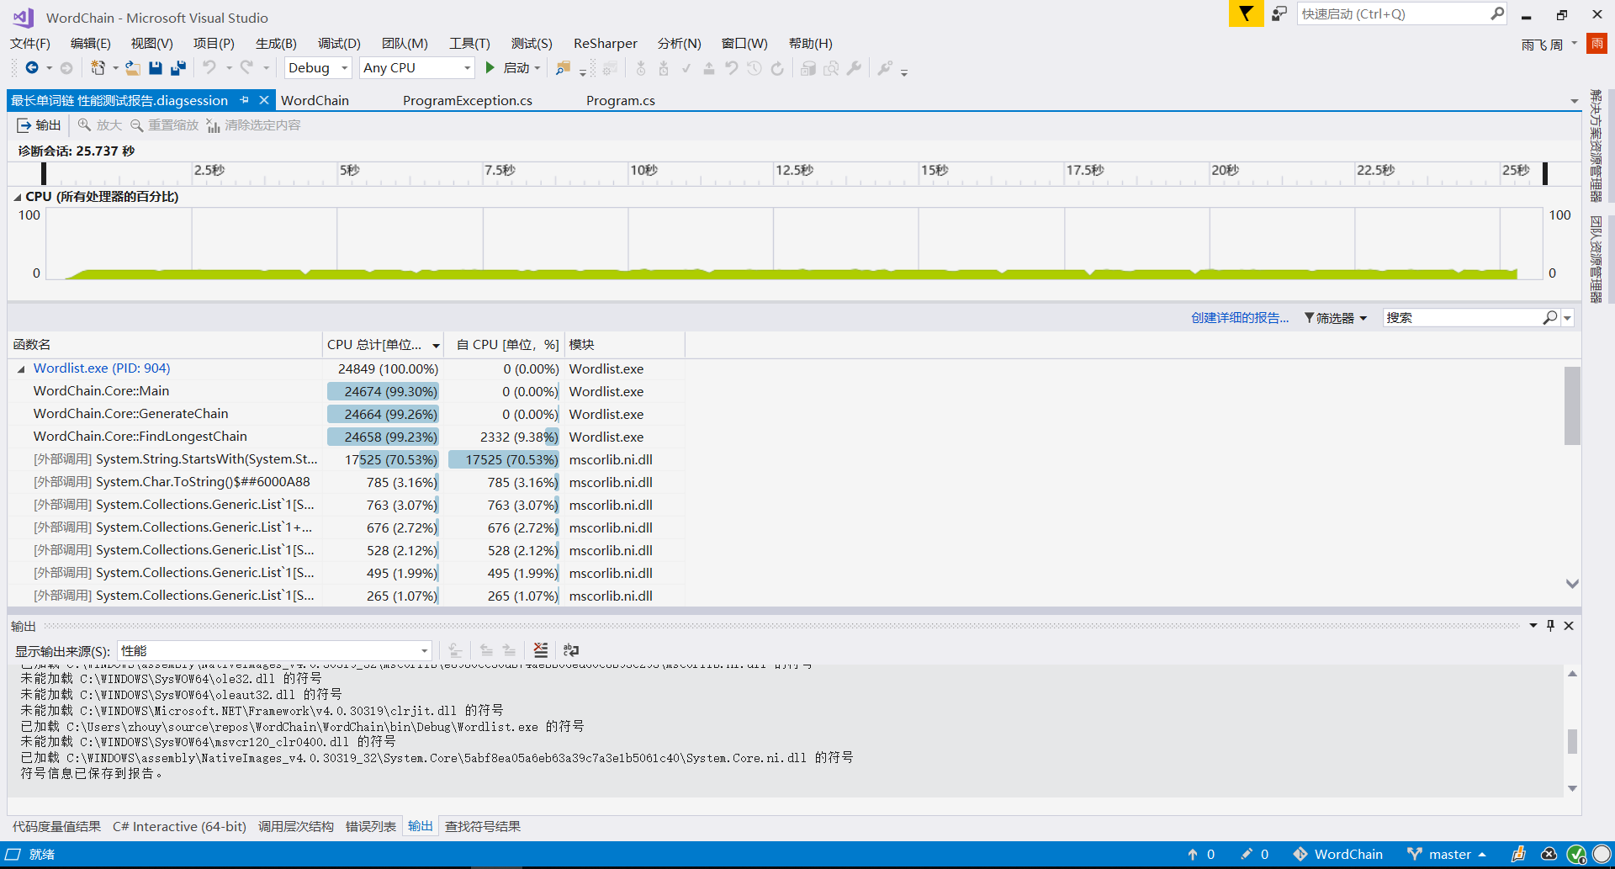Select the WordChain.Core::FindLongestChain row
The height and width of the screenshot is (869, 1615).
pos(346,437)
